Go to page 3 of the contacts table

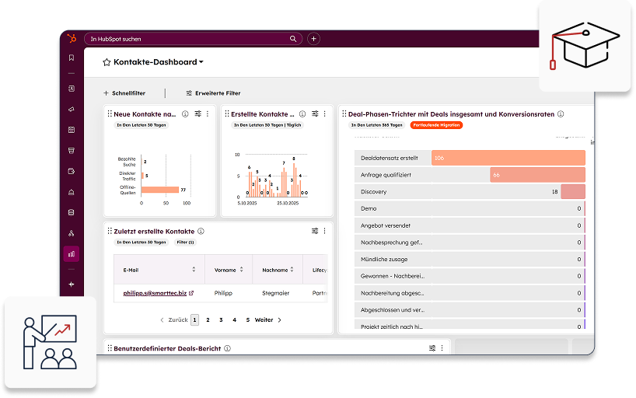tap(221, 319)
